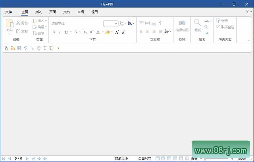Click the font color A icon
This screenshot has height=162, width=254.
click(98, 32)
